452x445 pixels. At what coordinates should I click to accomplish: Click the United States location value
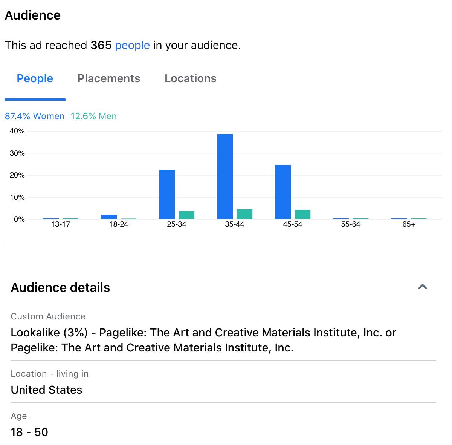(x=46, y=390)
